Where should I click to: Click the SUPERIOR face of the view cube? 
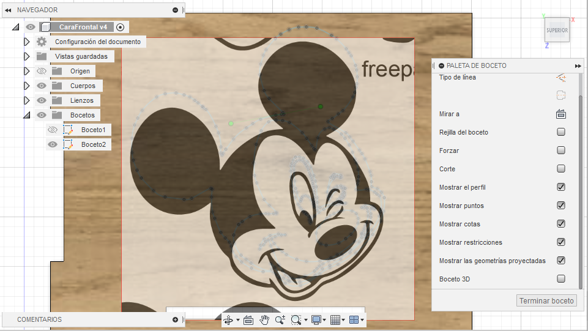(557, 30)
